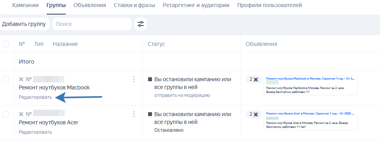Click the ads count badge for Acer group
Viewport: 380px width, 151px height.
coord(254,115)
